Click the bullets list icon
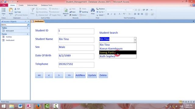Viewport: 195px width, 109px height. pos(136,10)
